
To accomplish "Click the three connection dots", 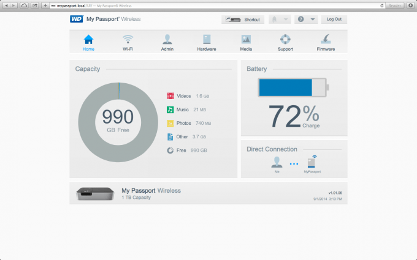I will 294,164.
